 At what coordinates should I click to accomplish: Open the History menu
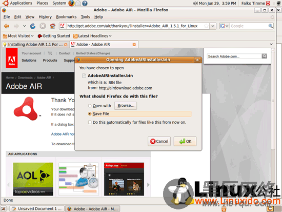(45, 17)
